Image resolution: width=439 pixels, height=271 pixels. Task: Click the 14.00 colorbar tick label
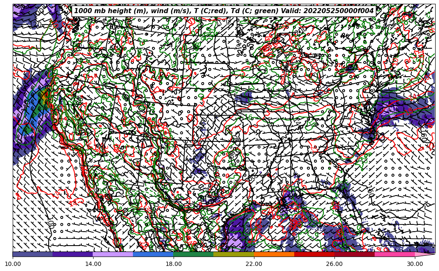click(x=93, y=264)
